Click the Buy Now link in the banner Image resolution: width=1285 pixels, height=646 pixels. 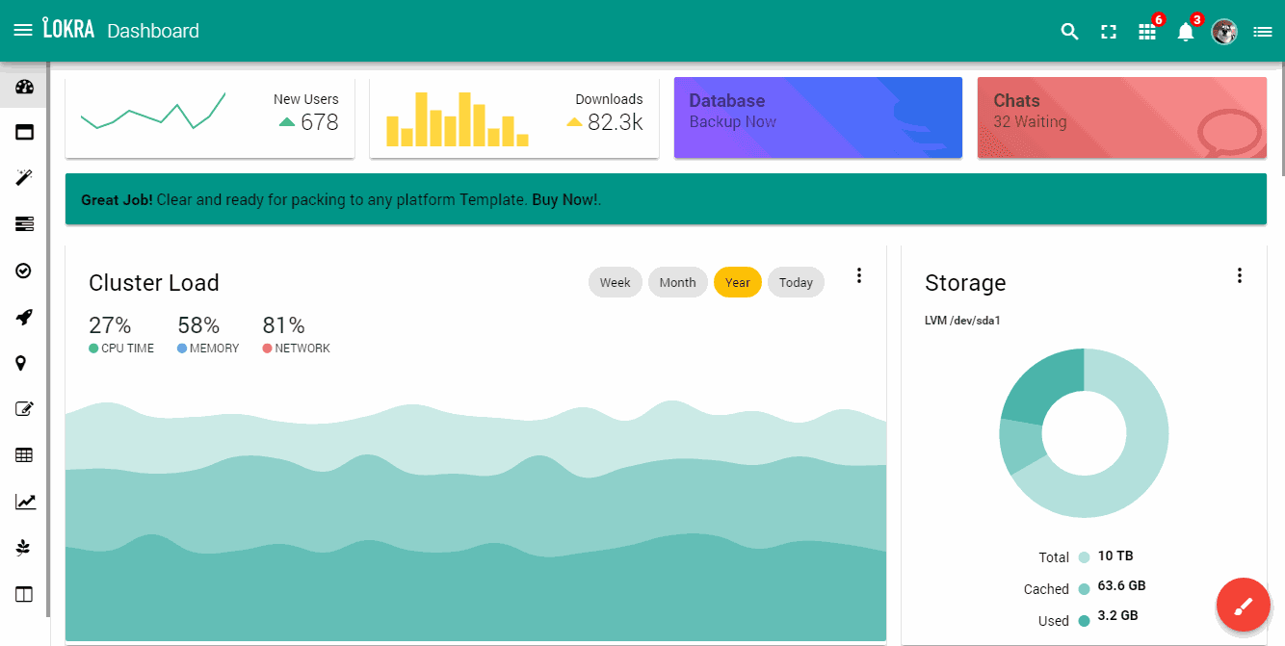coord(563,199)
